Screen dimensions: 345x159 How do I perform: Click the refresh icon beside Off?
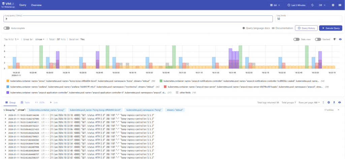tap(313, 5)
